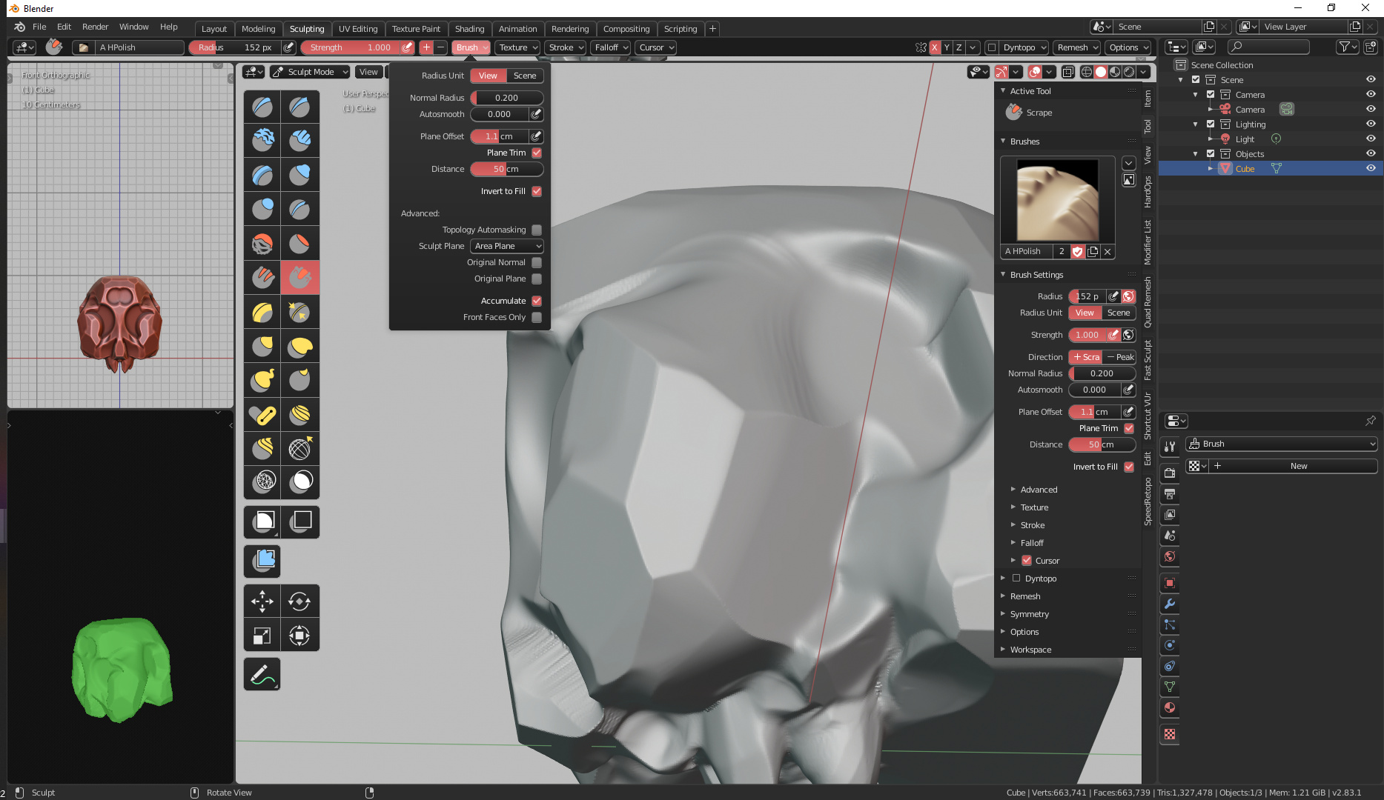Select the Move transform tool
This screenshot has height=800, width=1384.
[x=262, y=601]
